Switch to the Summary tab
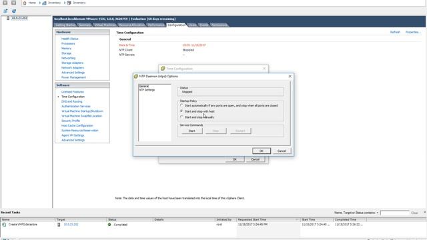This screenshot has width=427, height=240. point(85,25)
